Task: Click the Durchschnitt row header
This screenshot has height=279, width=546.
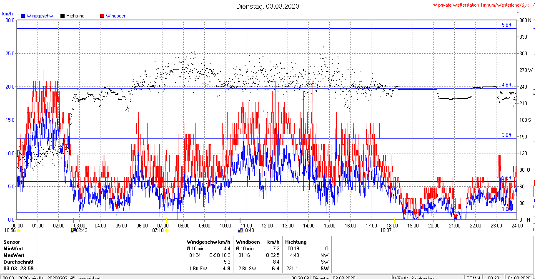Action: [x=18, y=262]
